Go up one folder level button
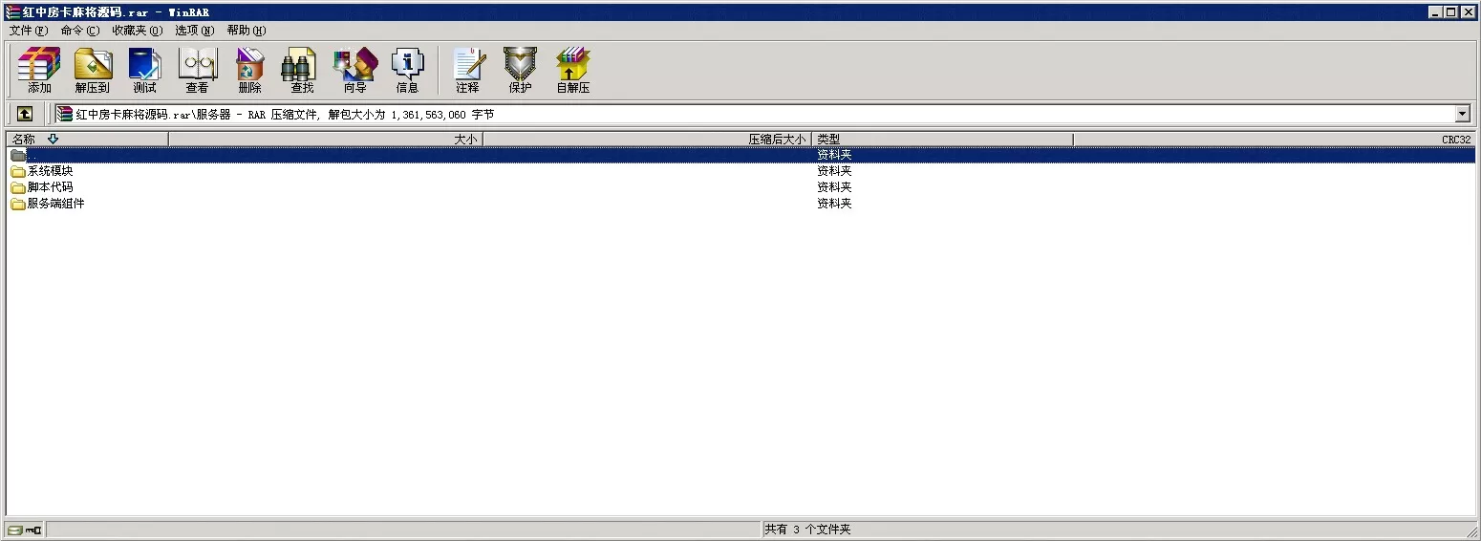 click(25, 114)
